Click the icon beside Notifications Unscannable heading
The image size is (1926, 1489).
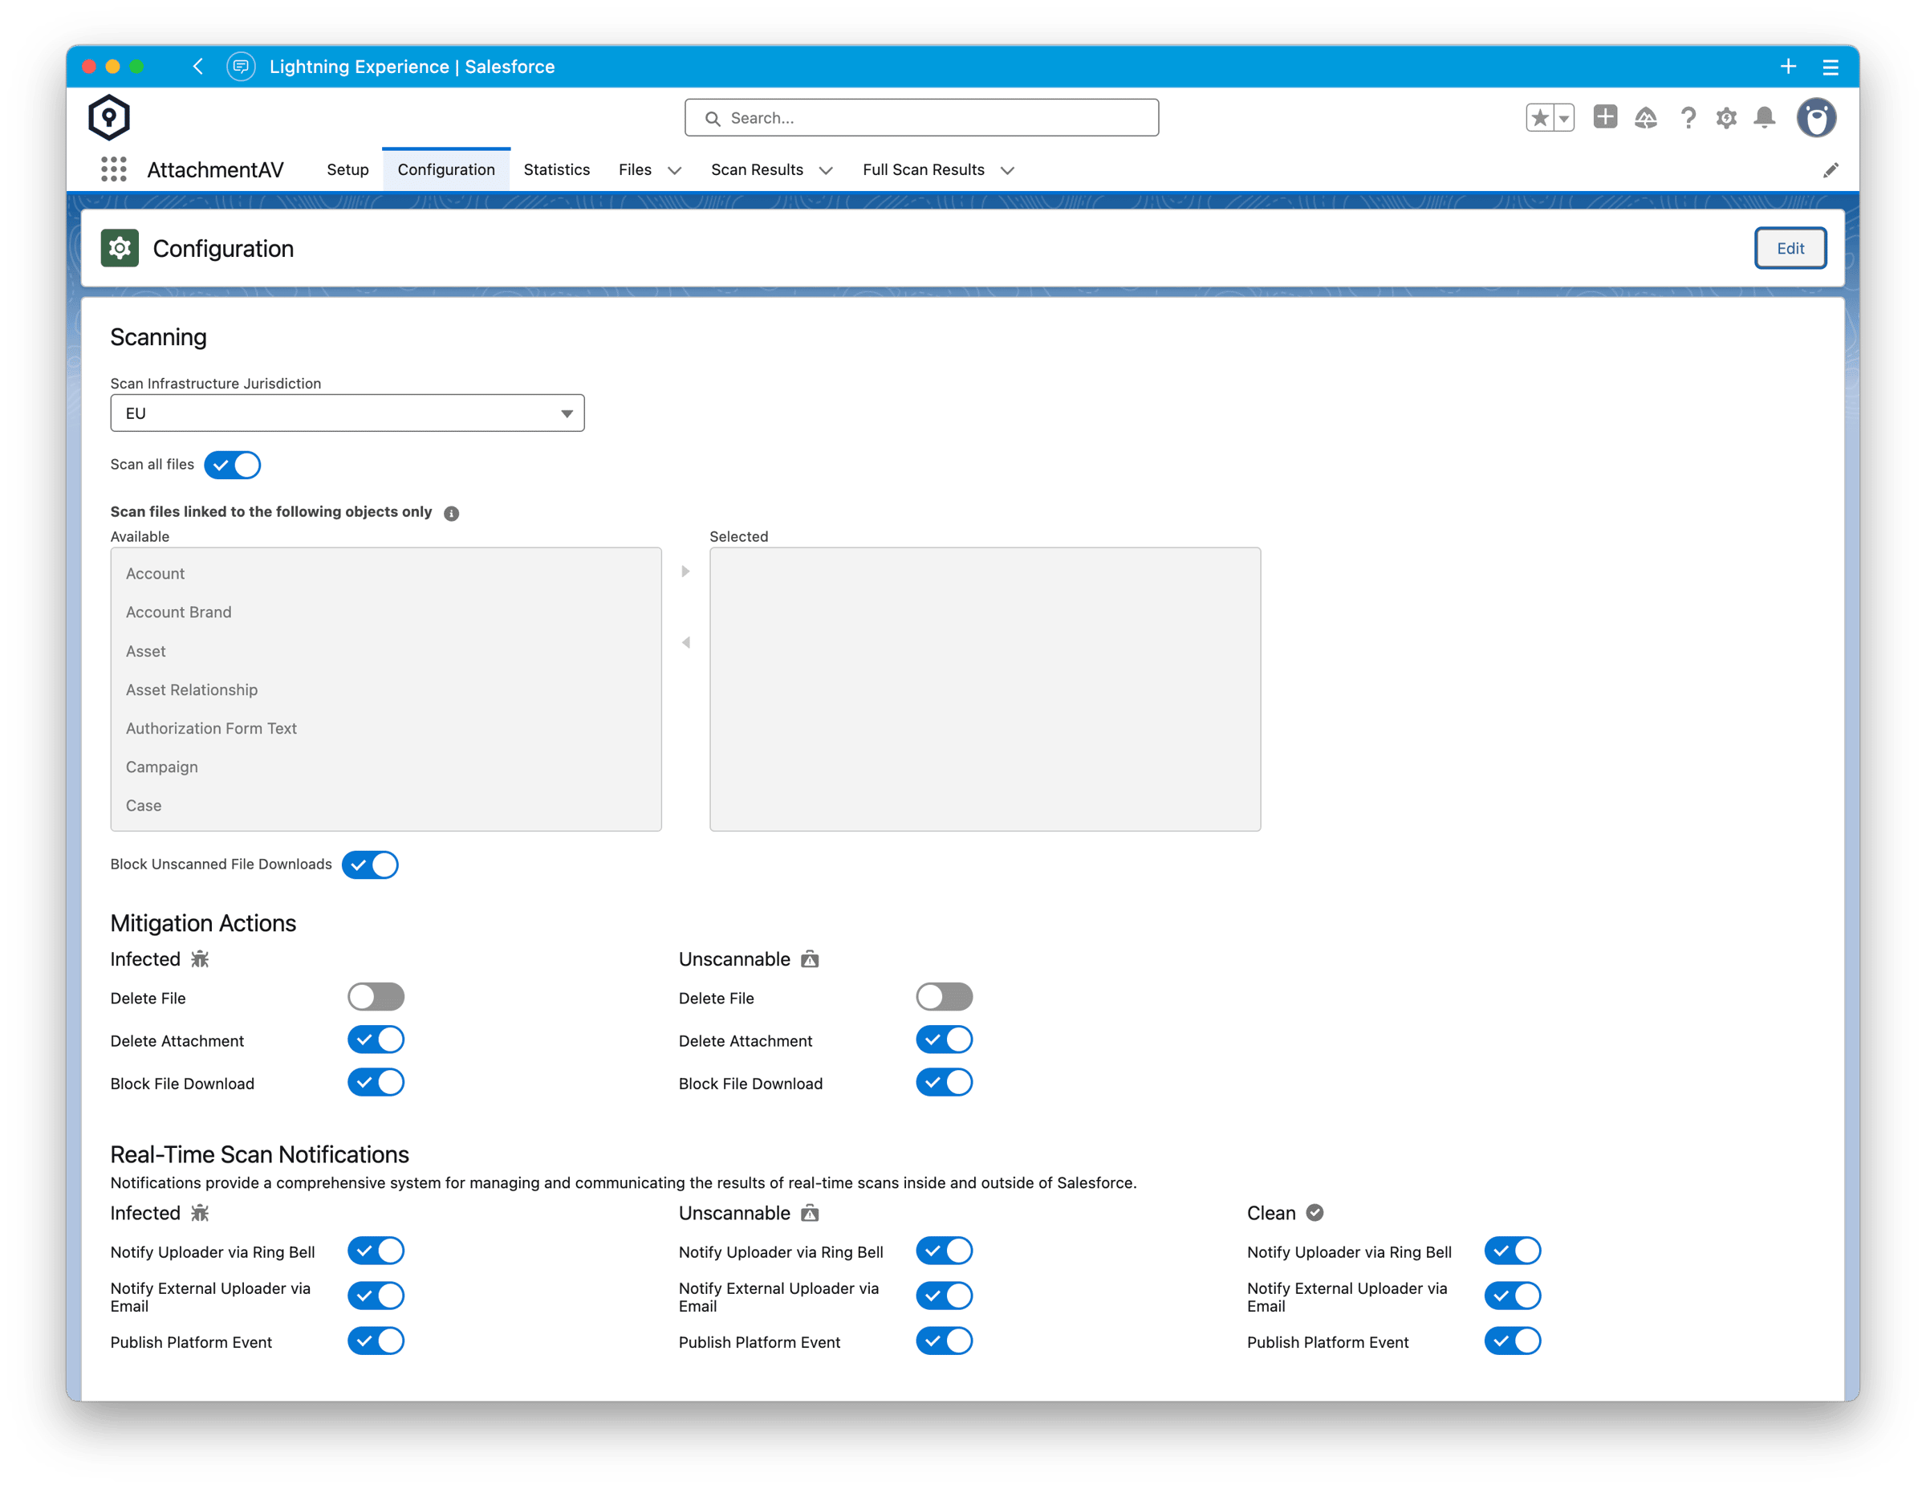(x=810, y=1213)
